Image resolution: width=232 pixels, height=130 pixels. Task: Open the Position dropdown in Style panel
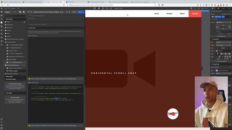223,22
